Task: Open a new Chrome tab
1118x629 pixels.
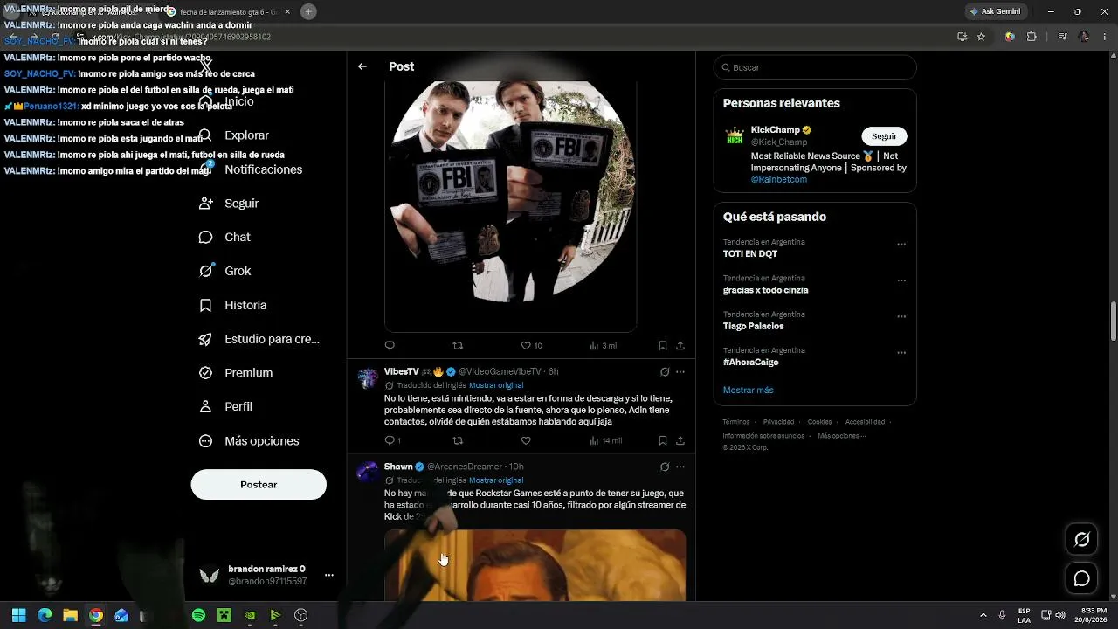Action: pos(308,12)
